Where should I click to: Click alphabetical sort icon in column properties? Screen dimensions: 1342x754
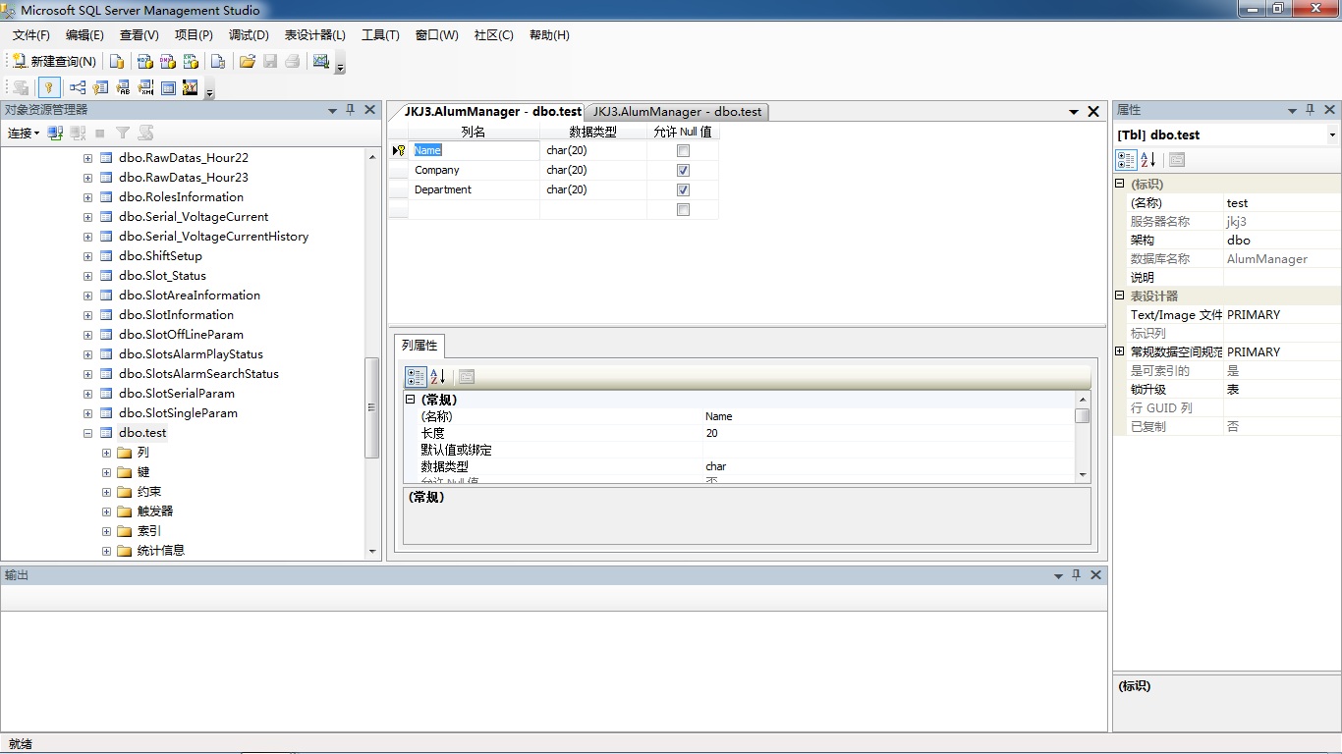click(438, 376)
